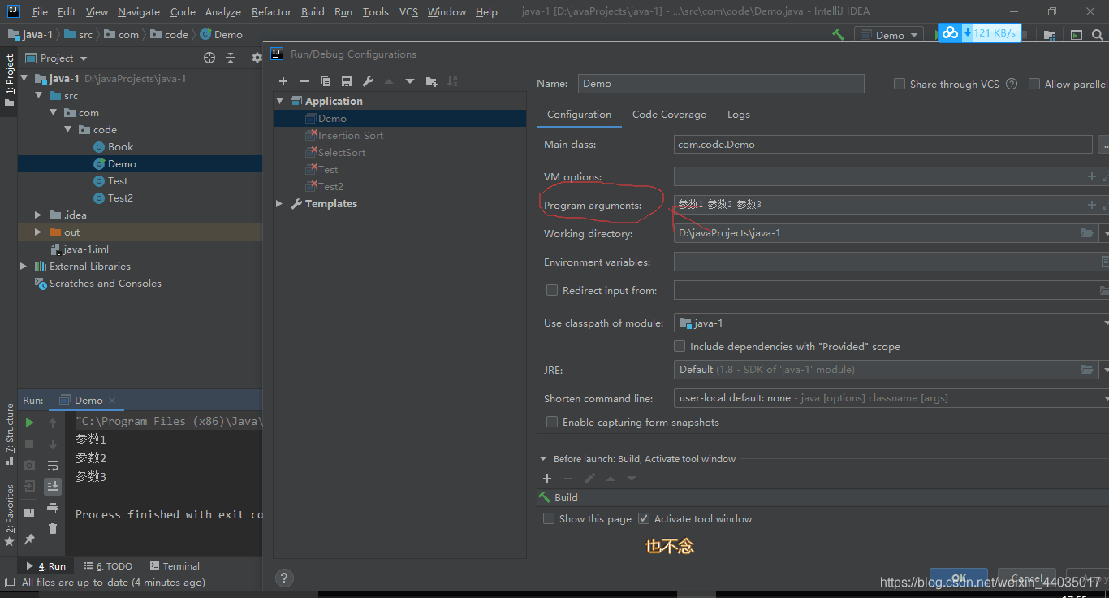Expand Program arguments field icon
The height and width of the screenshot is (598, 1109).
1105,205
